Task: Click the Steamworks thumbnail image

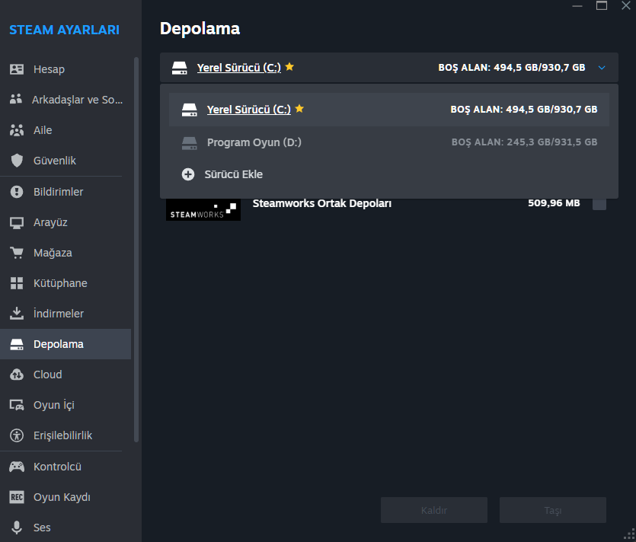Action: pyautogui.click(x=203, y=209)
